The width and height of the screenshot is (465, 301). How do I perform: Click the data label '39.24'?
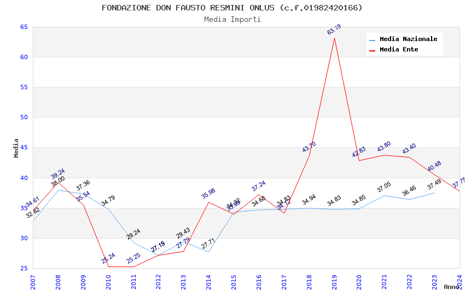57,174
